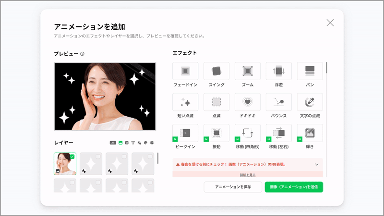Click the layer list scrollbar
The height and width of the screenshot is (216, 384).
tap(158, 158)
